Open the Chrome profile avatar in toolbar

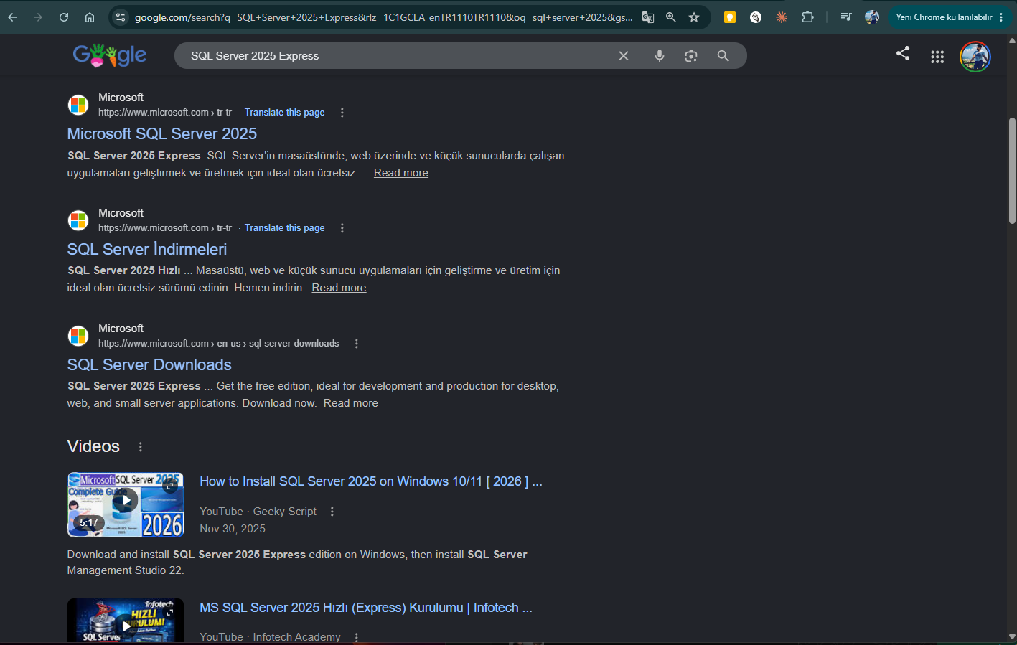(872, 17)
